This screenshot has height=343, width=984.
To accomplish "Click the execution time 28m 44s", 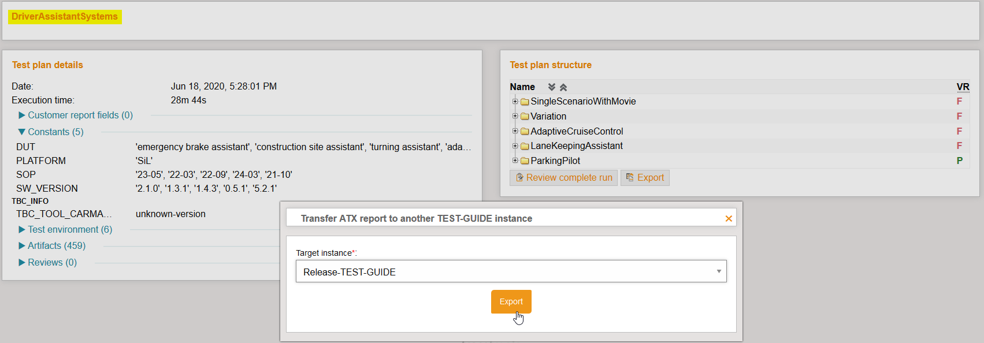I will [x=188, y=100].
